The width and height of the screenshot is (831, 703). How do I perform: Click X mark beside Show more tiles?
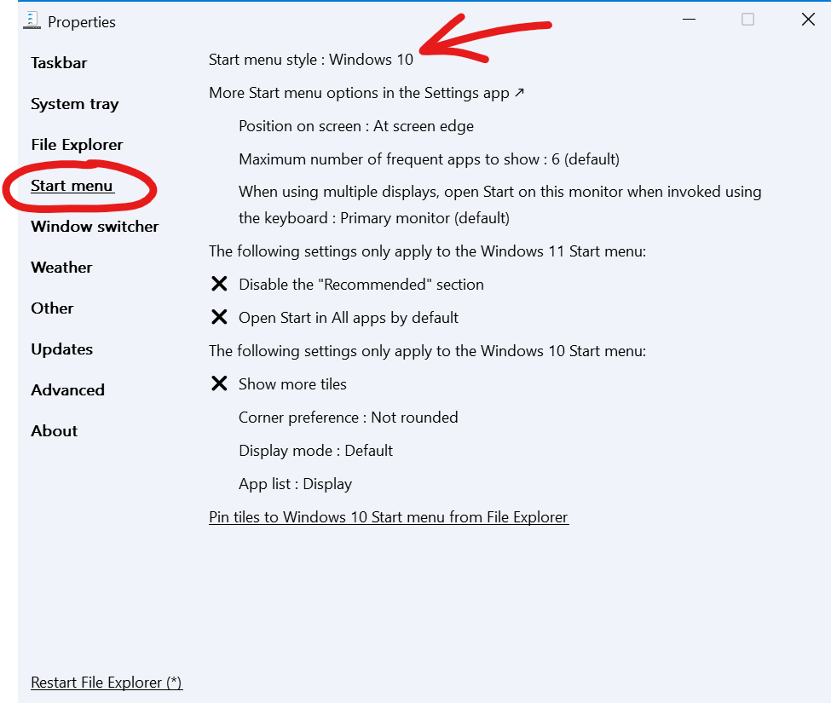pyautogui.click(x=219, y=383)
